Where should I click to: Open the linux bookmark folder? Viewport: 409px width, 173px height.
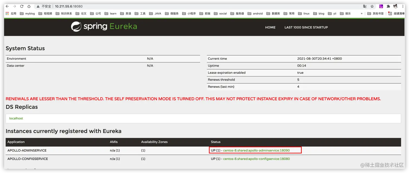click(304, 14)
